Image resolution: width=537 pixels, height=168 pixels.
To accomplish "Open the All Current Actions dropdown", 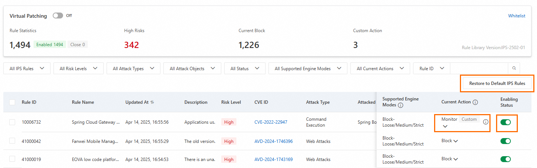I will pyautogui.click(x=380, y=68).
